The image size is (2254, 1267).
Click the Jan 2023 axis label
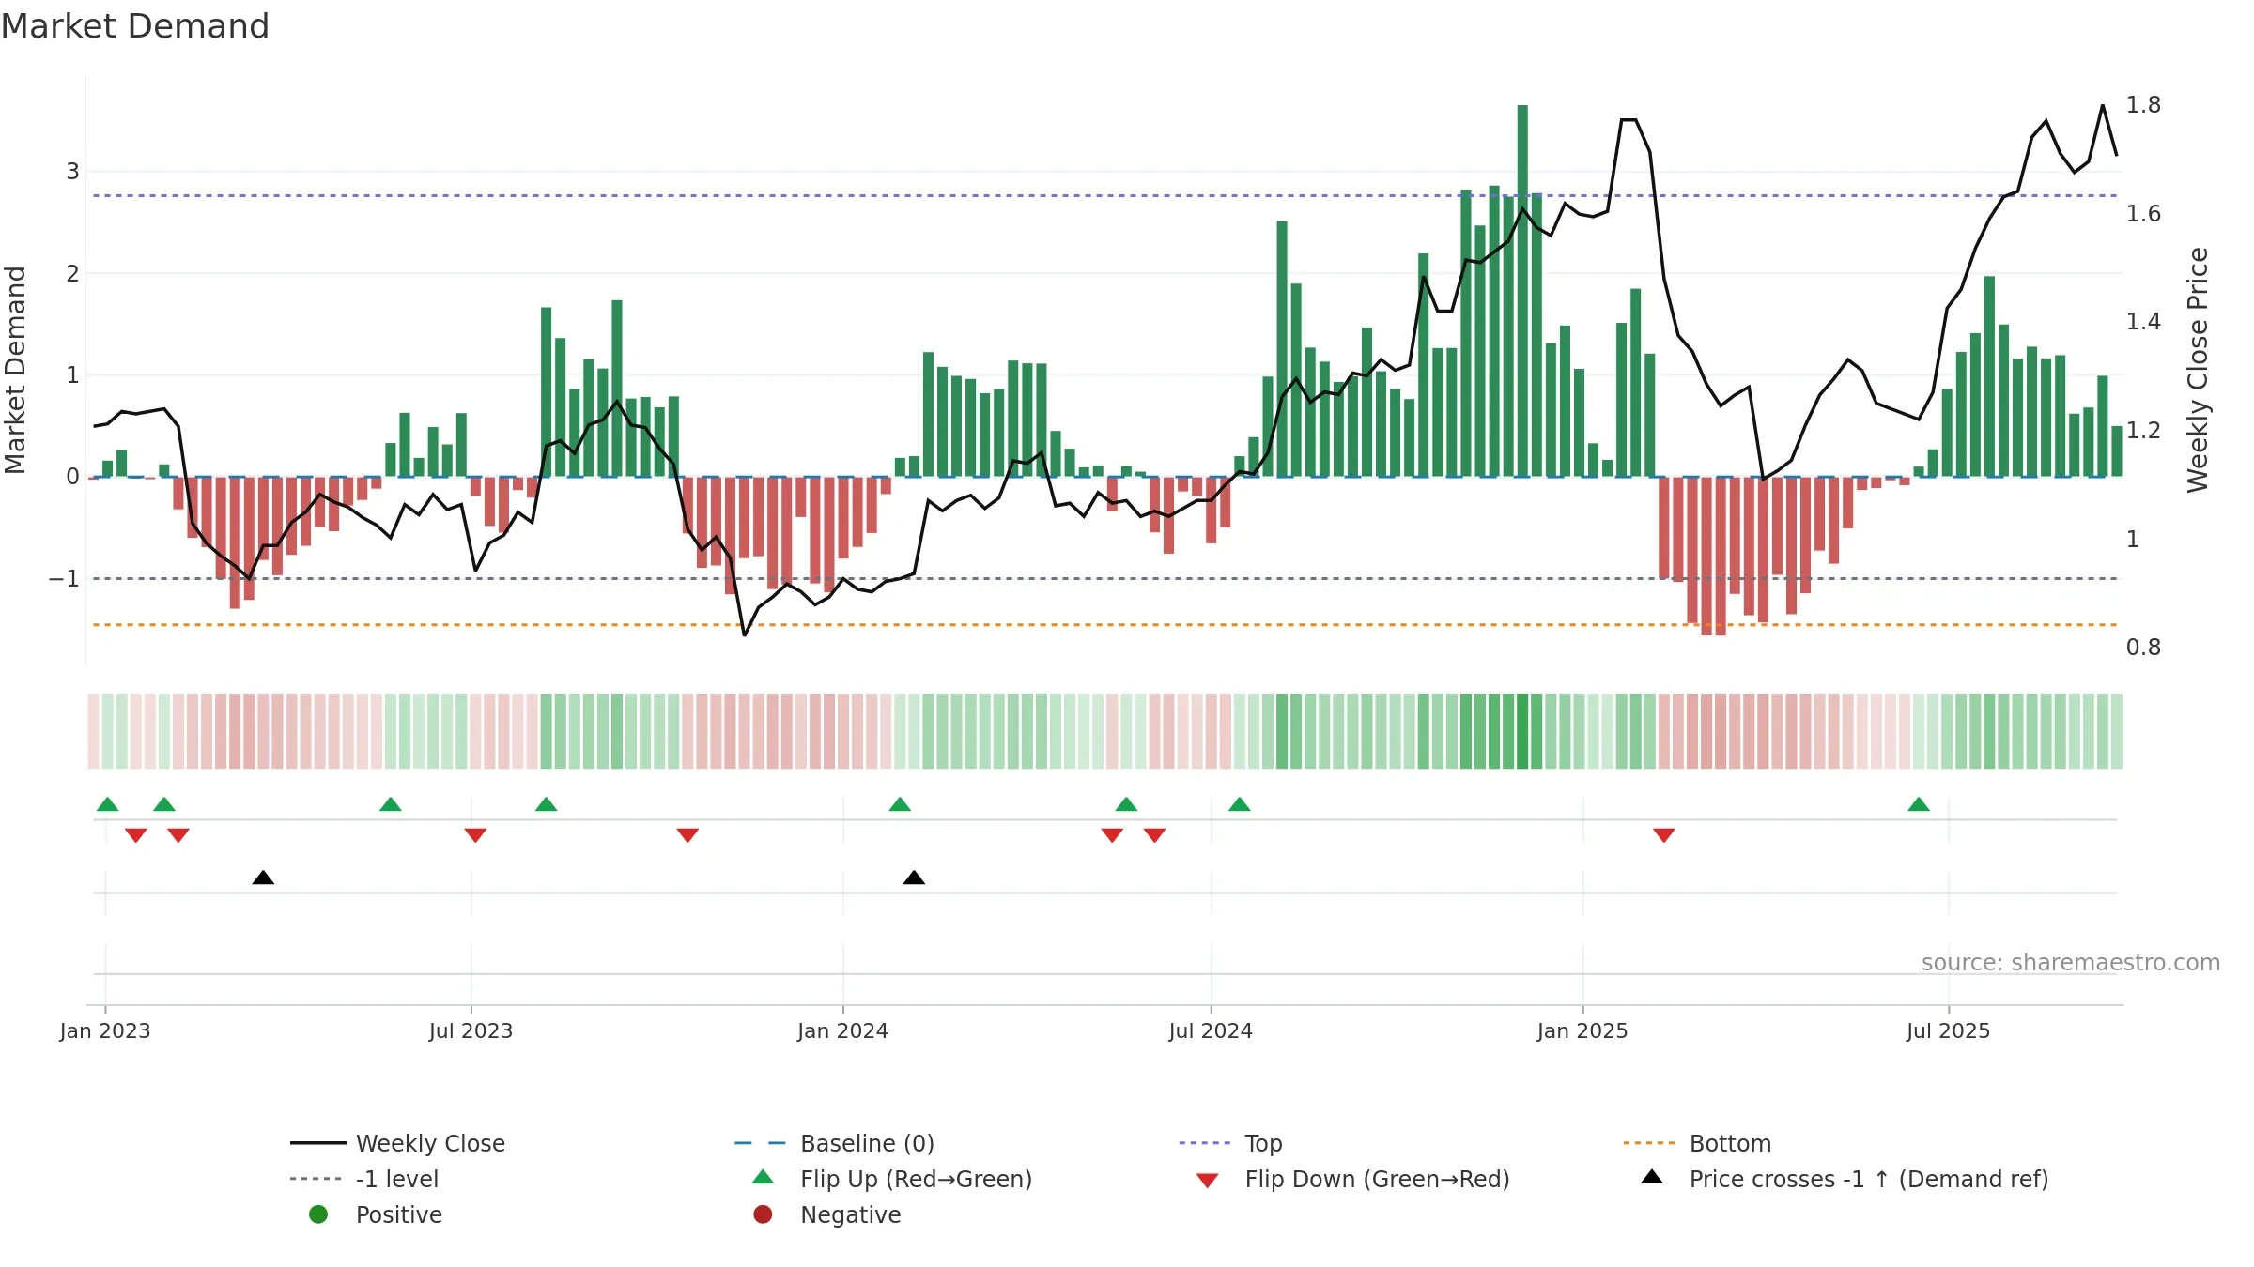pyautogui.click(x=105, y=1030)
